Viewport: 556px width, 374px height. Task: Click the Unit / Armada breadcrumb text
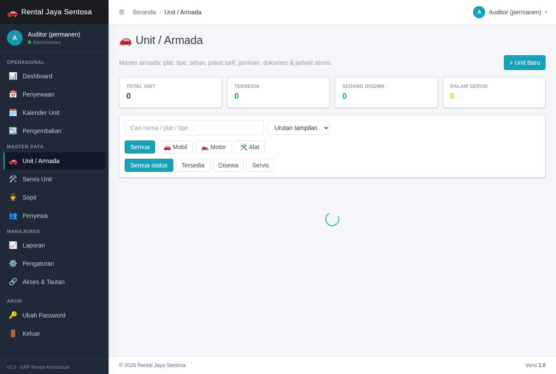click(x=183, y=12)
